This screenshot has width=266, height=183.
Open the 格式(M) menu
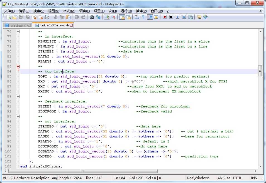coord(69,11)
